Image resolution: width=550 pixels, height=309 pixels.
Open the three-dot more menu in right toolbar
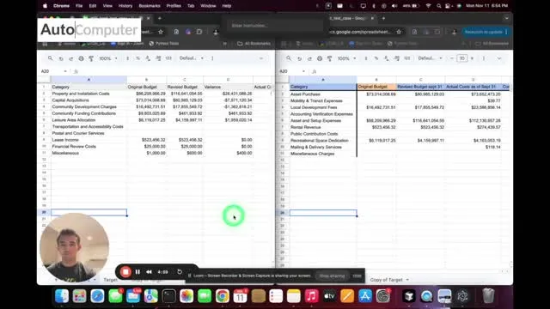point(483,58)
